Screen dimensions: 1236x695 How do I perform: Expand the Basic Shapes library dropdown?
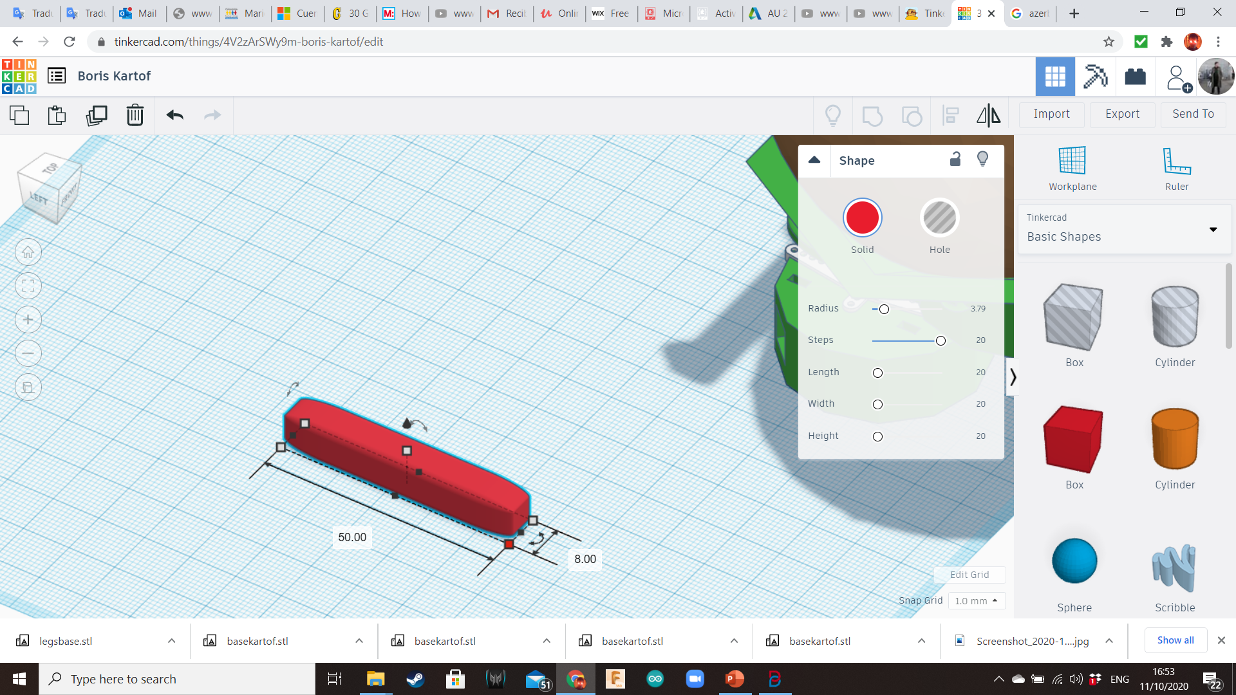click(x=1213, y=229)
